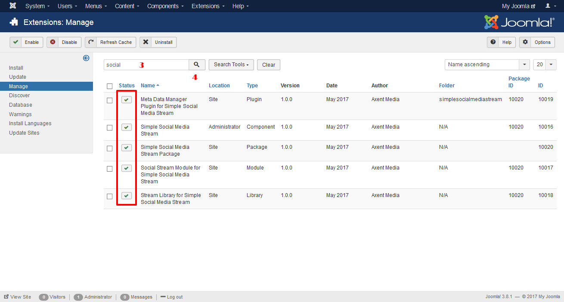Select checkbox for Meta Data Manager Plugin row
This screenshot has width=564, height=302.
coord(110,100)
